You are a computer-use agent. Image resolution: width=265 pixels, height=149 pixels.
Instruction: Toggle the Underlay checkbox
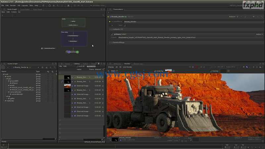click(x=155, y=71)
